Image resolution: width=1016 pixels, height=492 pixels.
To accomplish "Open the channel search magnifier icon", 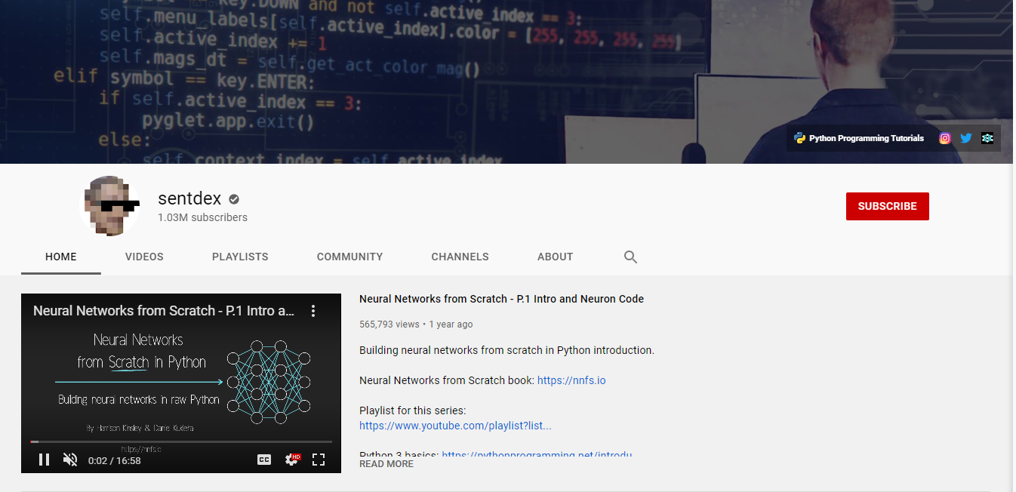I will click(x=631, y=257).
